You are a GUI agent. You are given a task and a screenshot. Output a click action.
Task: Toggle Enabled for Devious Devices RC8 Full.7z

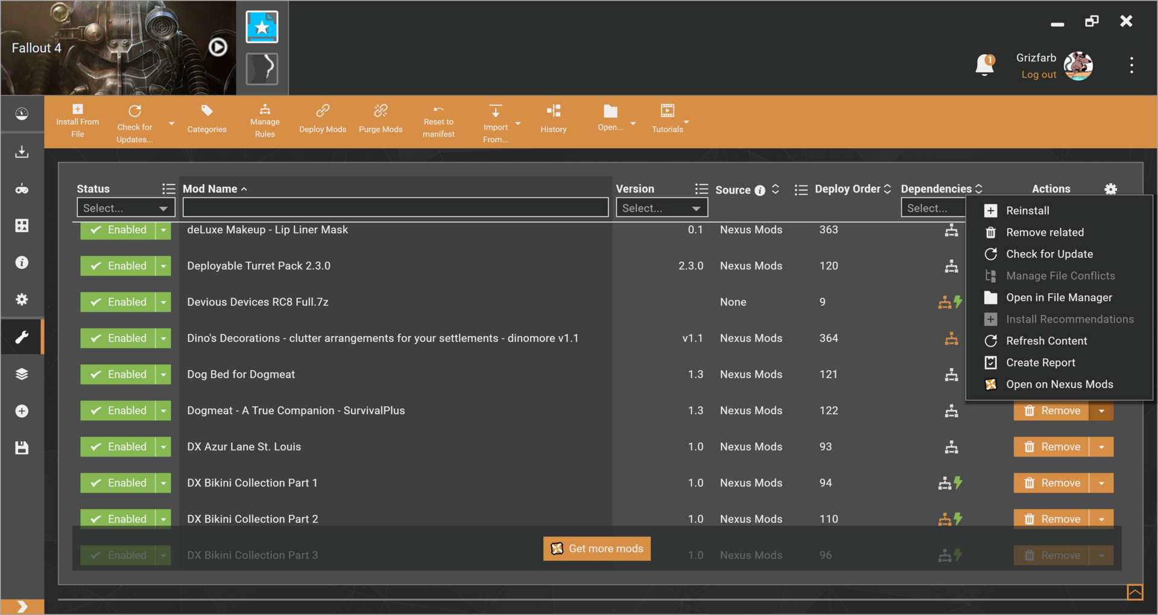tap(118, 302)
